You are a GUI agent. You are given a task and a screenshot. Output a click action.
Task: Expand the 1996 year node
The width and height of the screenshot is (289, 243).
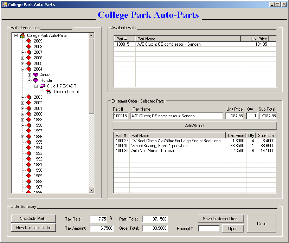23,137
